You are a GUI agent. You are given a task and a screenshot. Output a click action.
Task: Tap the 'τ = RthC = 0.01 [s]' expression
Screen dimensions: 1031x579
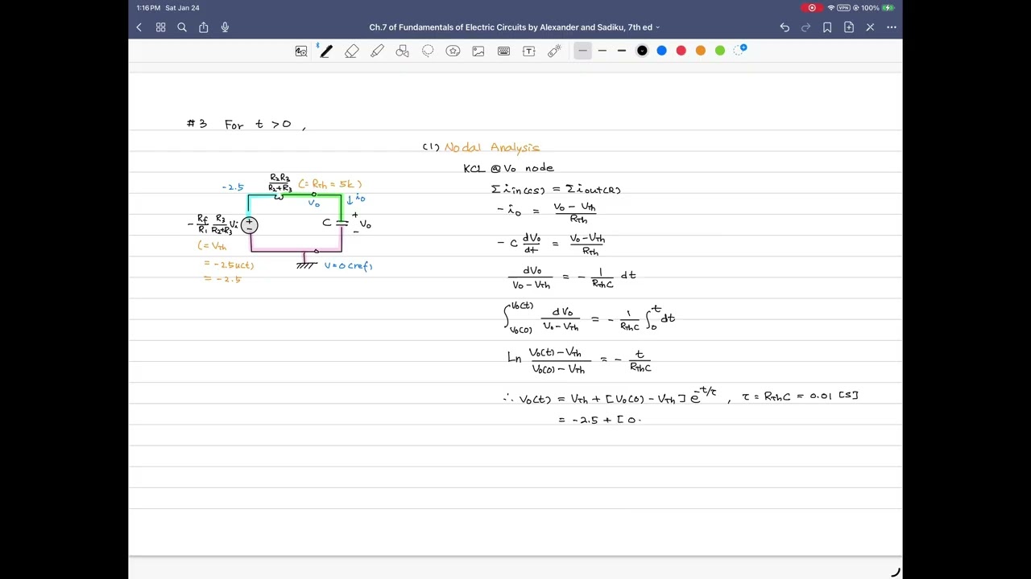[800, 396]
